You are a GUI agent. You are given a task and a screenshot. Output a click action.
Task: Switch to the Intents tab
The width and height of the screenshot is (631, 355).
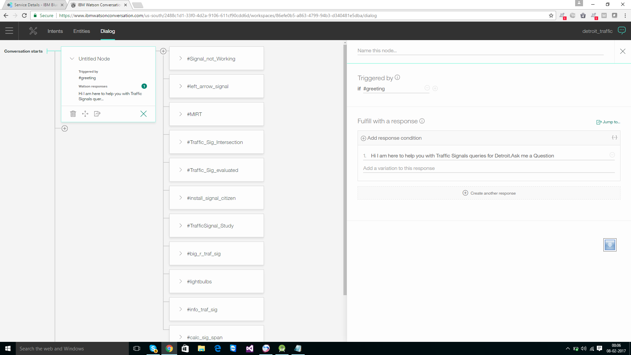pos(55,31)
